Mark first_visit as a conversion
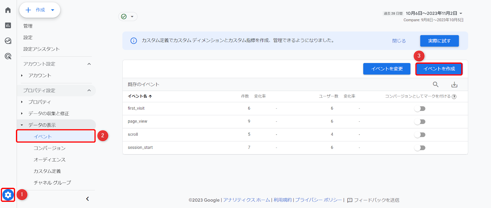The image size is (491, 208). pos(420,108)
